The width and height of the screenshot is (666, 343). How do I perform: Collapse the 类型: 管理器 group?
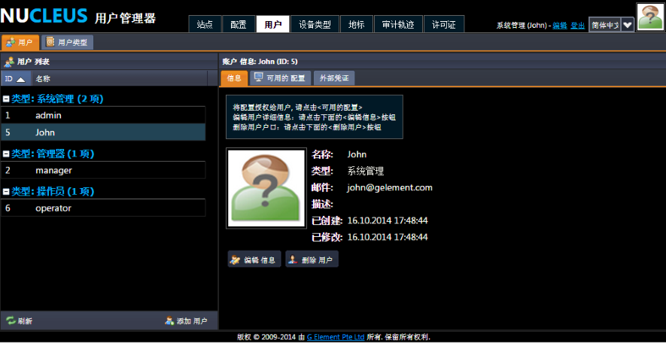pyautogui.click(x=6, y=154)
